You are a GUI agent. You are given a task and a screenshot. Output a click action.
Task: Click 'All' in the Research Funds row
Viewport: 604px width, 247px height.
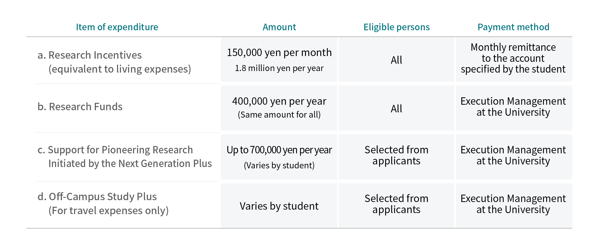click(396, 109)
